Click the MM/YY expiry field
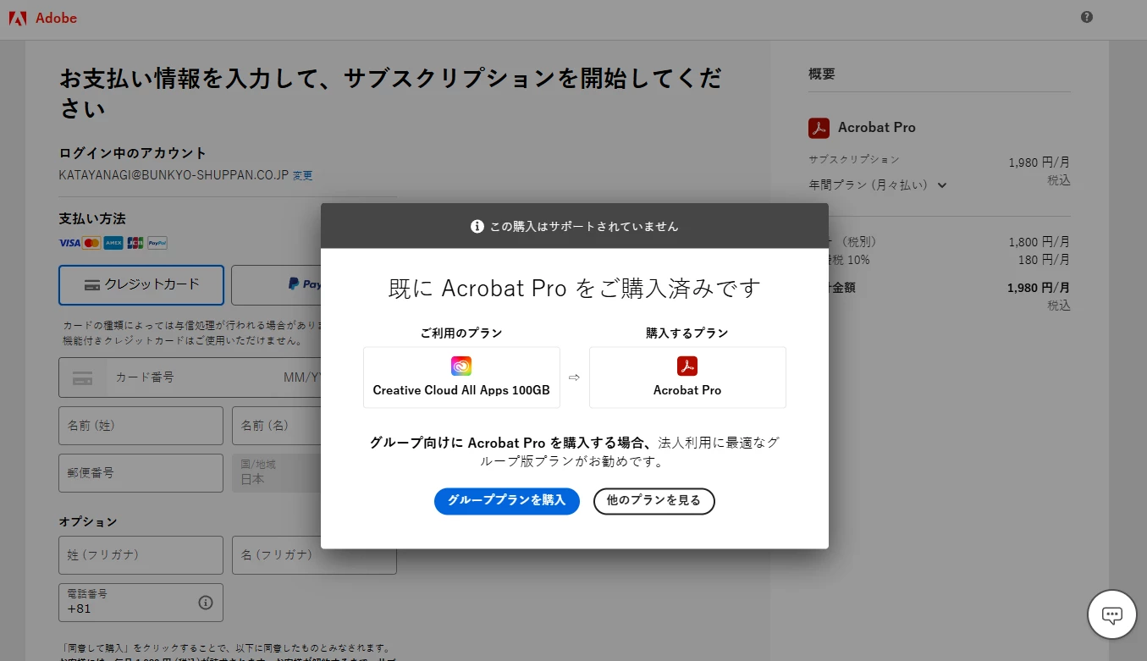Image resolution: width=1147 pixels, height=661 pixels. click(x=301, y=377)
